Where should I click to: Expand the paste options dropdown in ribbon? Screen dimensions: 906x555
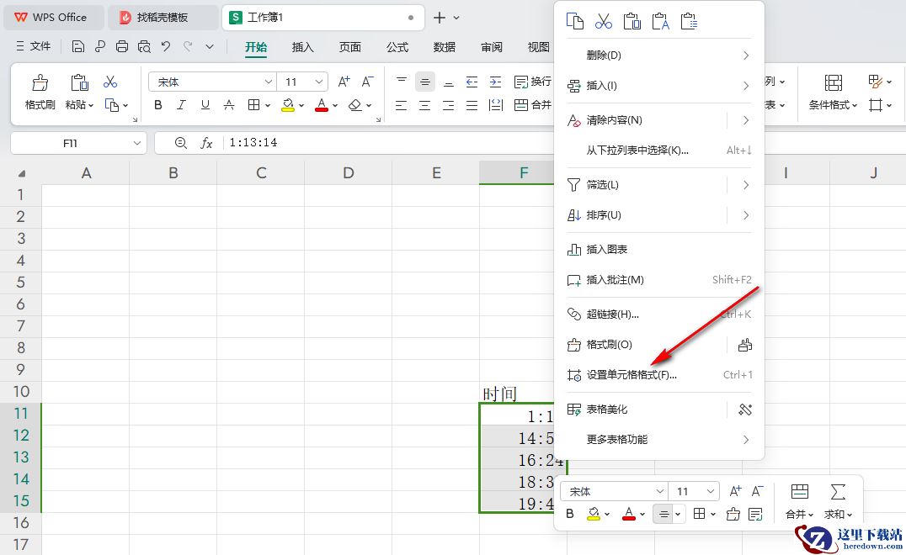[91, 106]
